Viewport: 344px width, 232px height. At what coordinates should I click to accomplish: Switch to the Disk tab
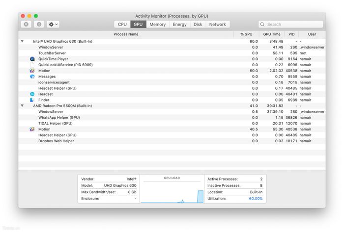[x=198, y=25]
